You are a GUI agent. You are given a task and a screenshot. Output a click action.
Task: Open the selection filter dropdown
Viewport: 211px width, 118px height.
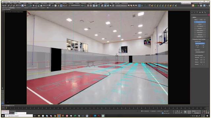(x=18, y=6)
